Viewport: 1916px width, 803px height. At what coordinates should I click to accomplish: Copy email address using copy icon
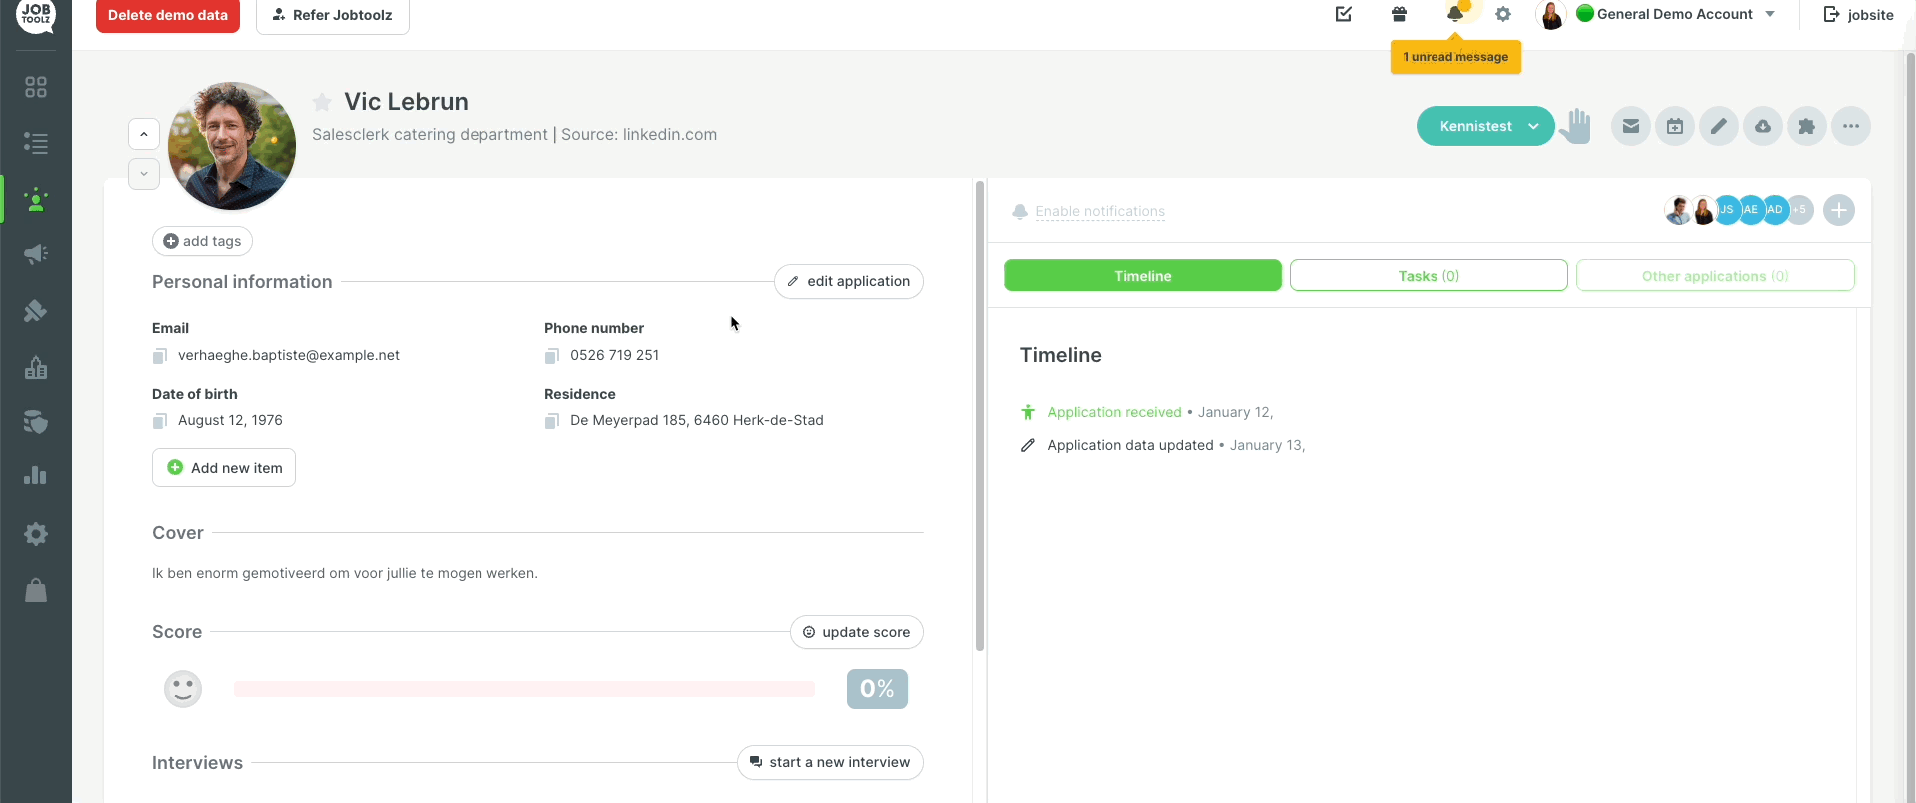[160, 356]
